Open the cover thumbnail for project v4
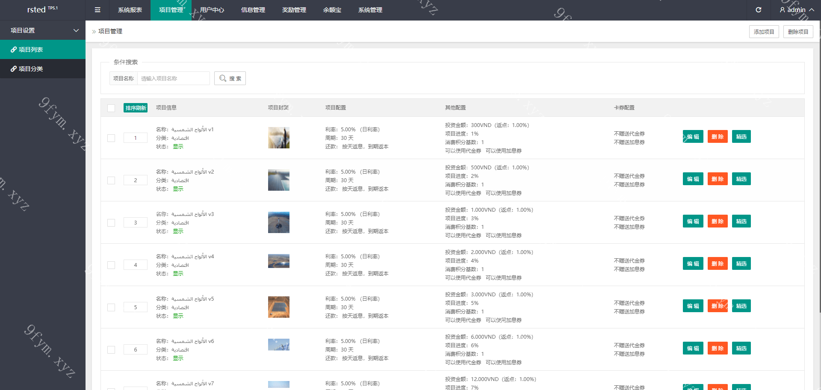821x390 pixels. [x=279, y=261]
